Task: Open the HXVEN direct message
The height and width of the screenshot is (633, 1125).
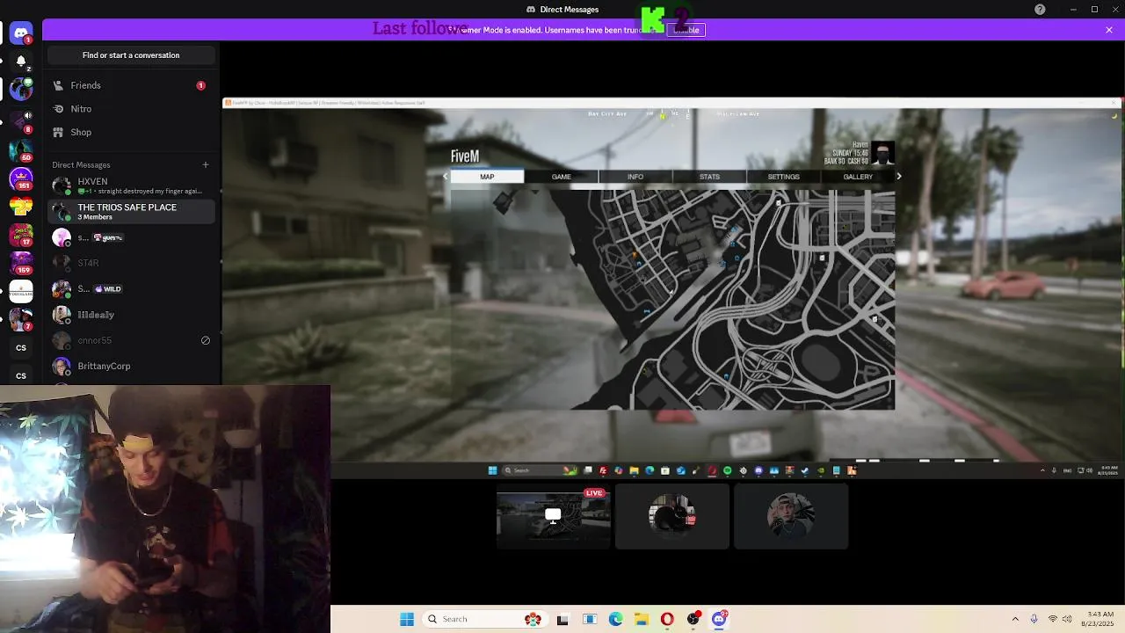Action: click(131, 186)
